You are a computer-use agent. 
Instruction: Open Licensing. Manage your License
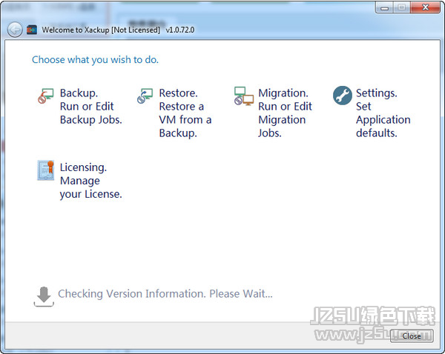(90, 181)
